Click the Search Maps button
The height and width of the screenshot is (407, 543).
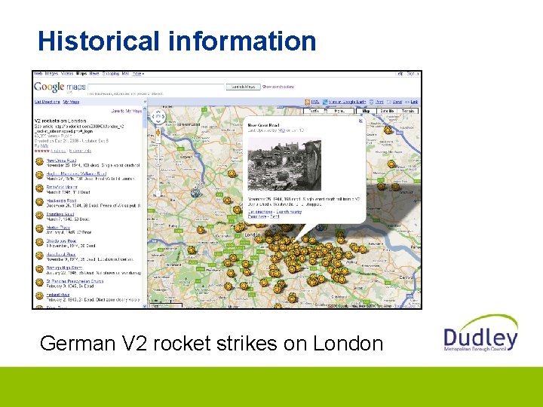coord(243,87)
